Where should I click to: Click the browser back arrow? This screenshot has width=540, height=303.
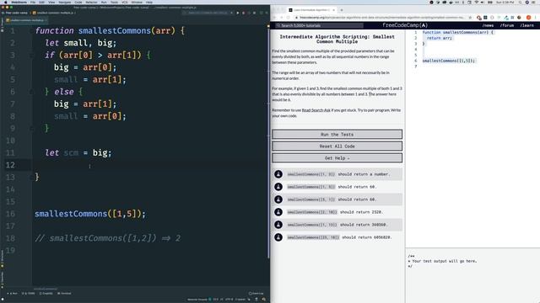(x=274, y=18)
